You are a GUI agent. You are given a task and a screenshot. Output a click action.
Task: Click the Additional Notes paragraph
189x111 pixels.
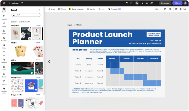(x=114, y=91)
